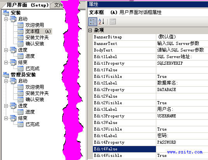Click the 进度 folder icon under 安装

[13, 50]
